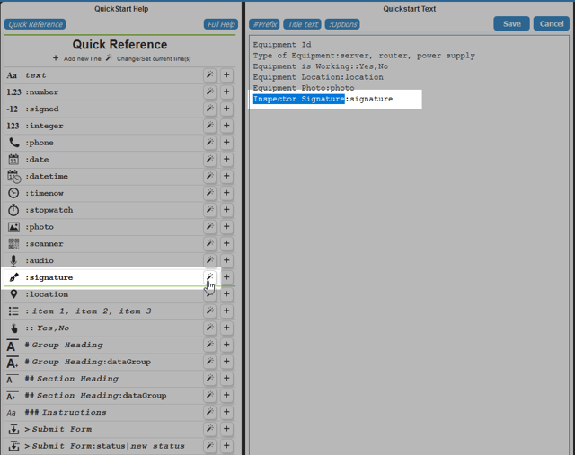Screen dimensions: 575x455
Task: Click the plus icon next to :phone
Action: click(226, 143)
